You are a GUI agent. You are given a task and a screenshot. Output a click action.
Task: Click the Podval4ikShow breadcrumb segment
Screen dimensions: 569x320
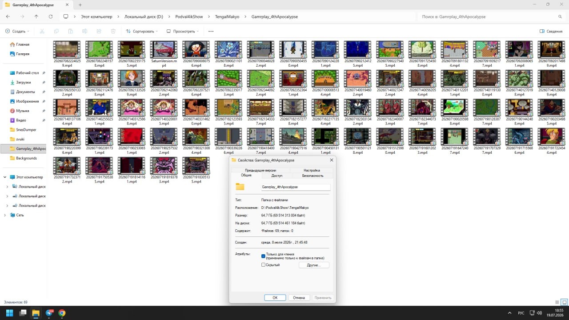pos(189,16)
